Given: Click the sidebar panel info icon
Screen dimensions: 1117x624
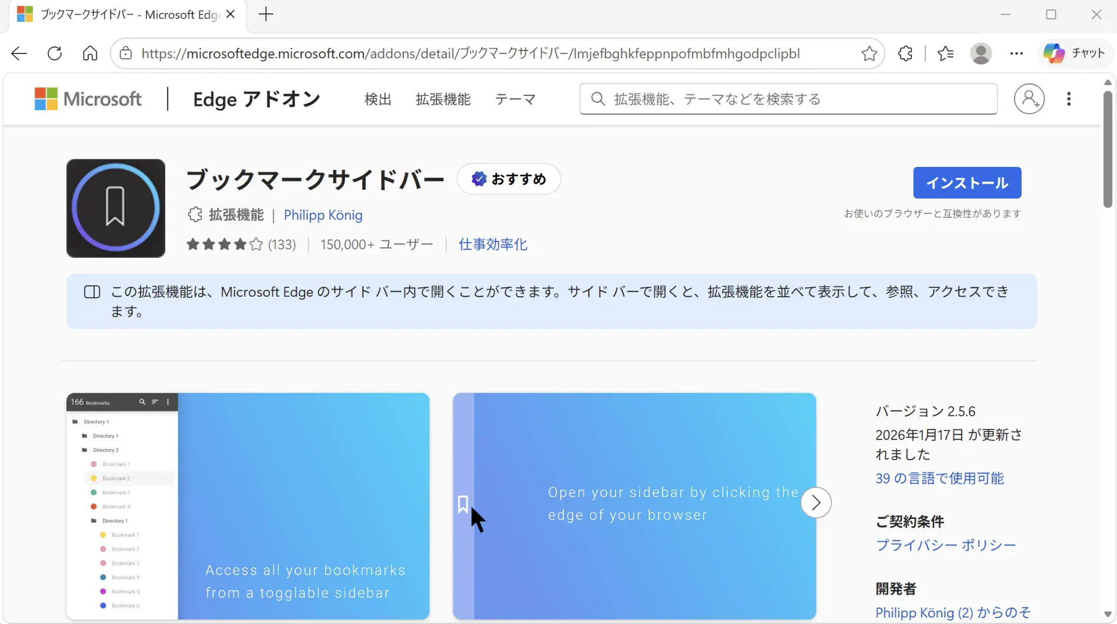Looking at the screenshot, I should [92, 292].
